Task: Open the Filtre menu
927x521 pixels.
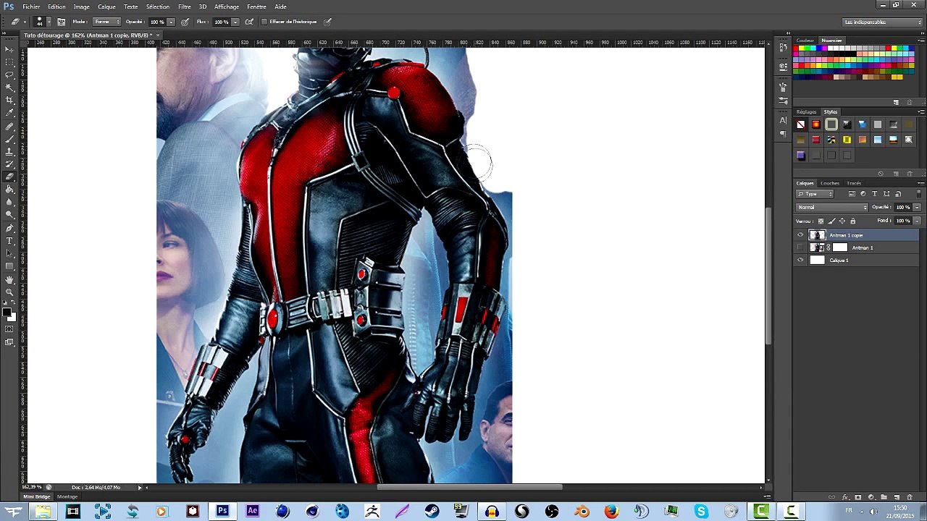Action: tap(185, 7)
